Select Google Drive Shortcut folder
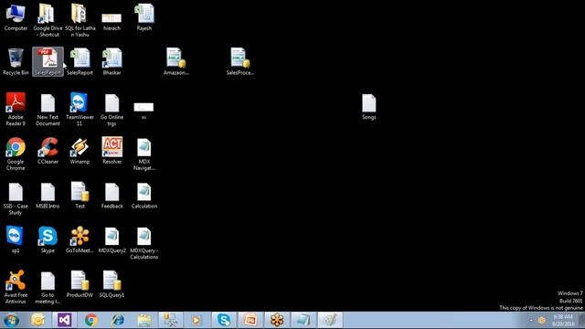The image size is (585, 329). [48, 20]
